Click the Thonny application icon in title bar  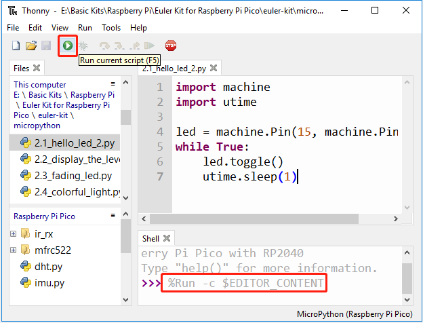click(x=12, y=11)
